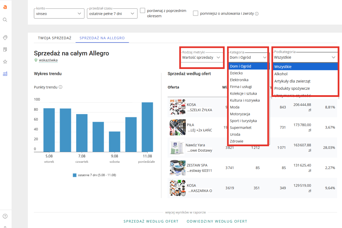Viewport: 342px width, 228px height.
Task: Select Wszystkie subcategory option
Action: pos(305,67)
